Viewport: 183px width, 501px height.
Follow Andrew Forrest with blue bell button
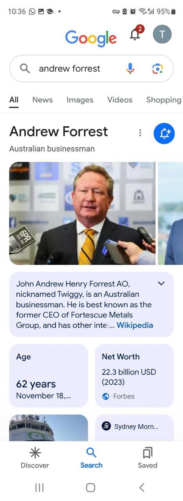pyautogui.click(x=164, y=133)
